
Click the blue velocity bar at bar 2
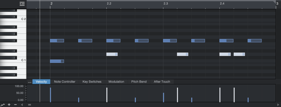(51, 95)
